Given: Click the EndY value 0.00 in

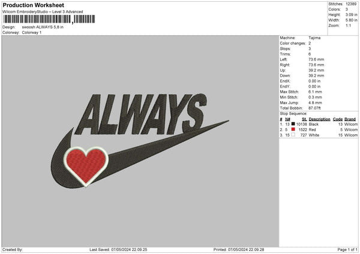Looking at the screenshot, I should click(x=314, y=87).
